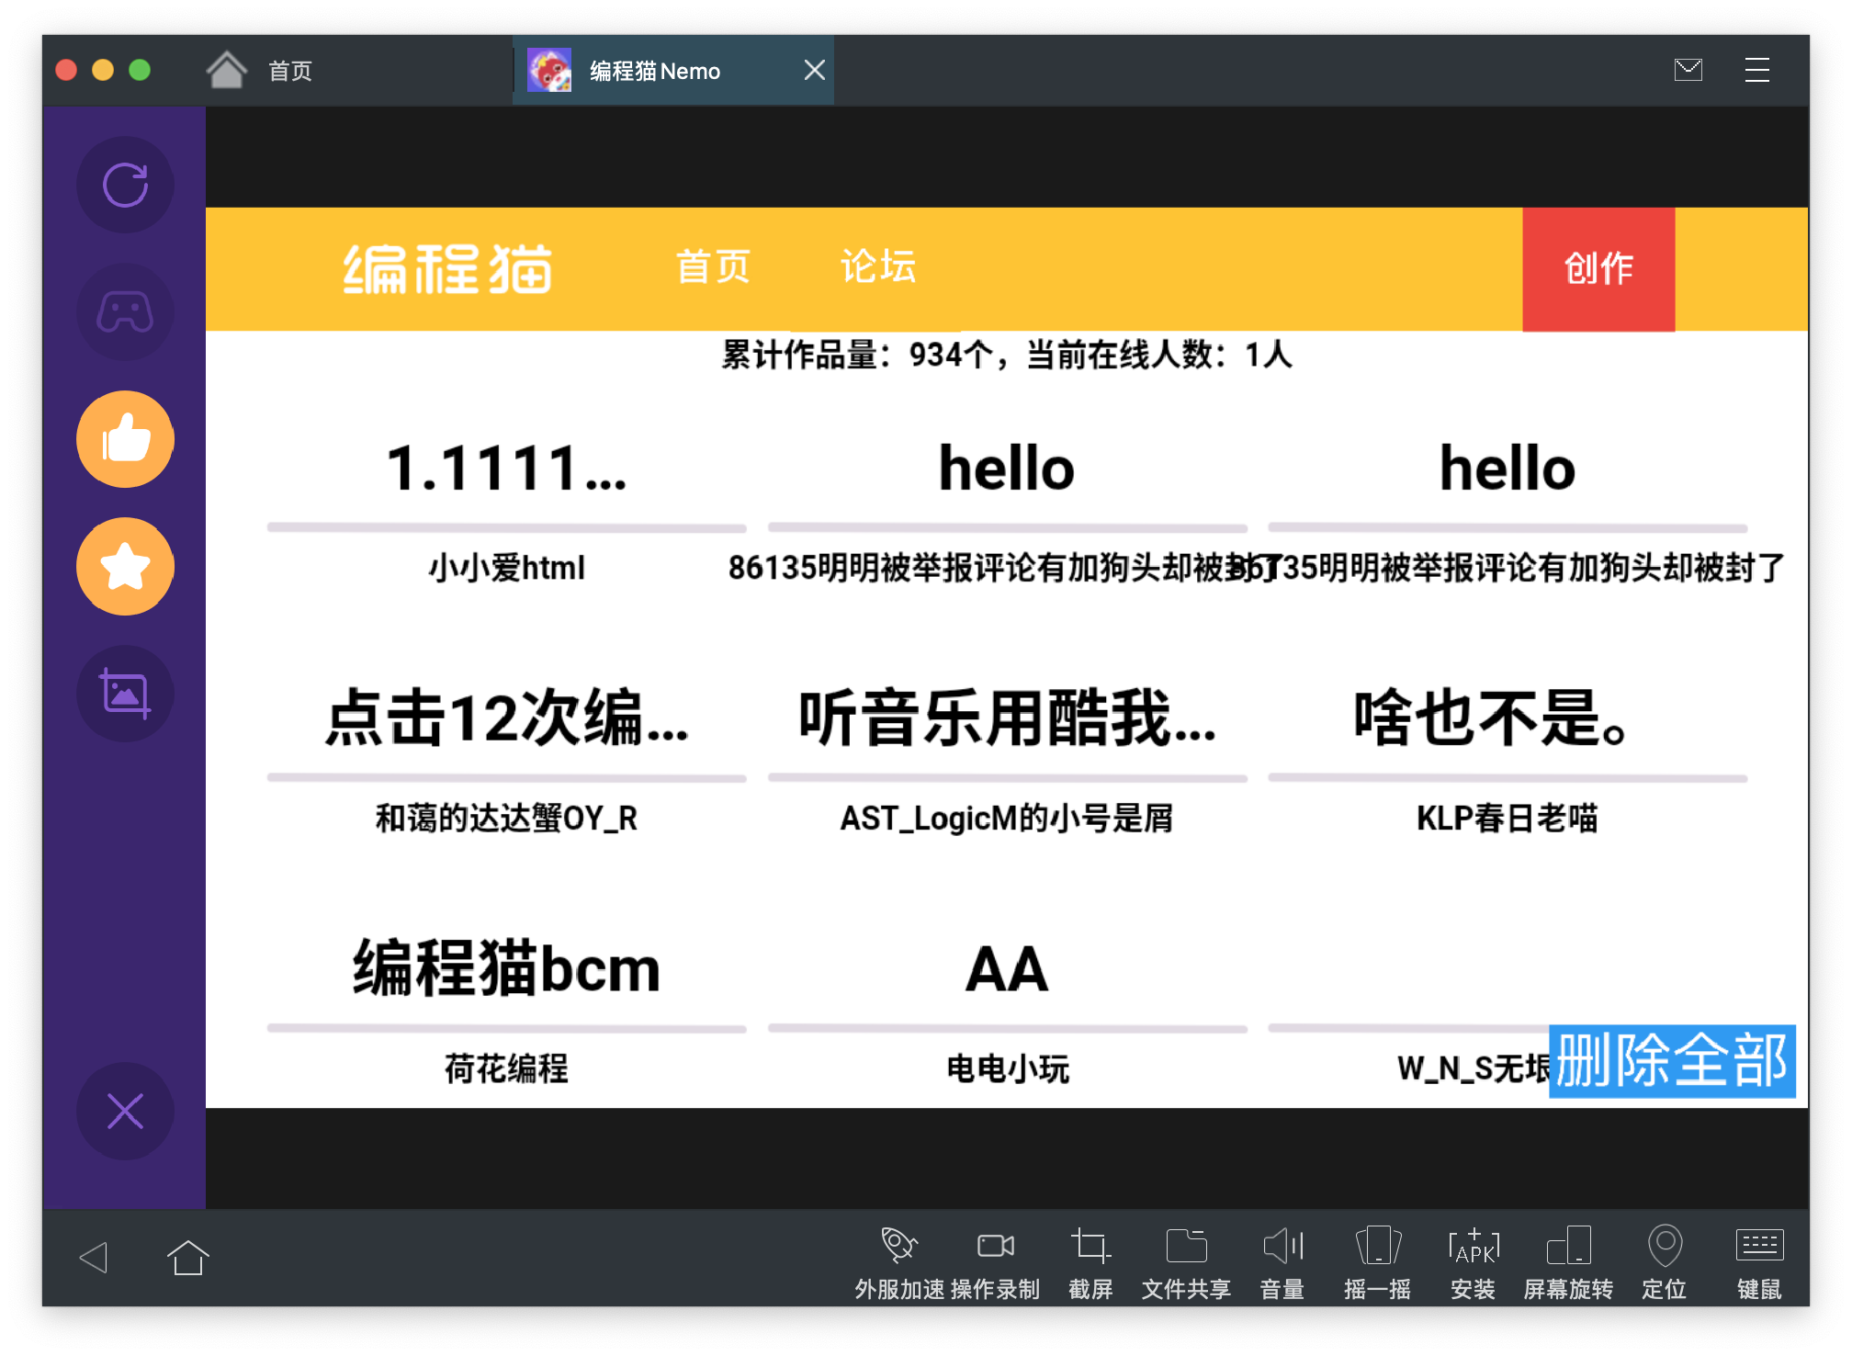Screen dimensions: 1852x1356
Task: Open the image screenshot icon in sidebar
Action: 125,693
